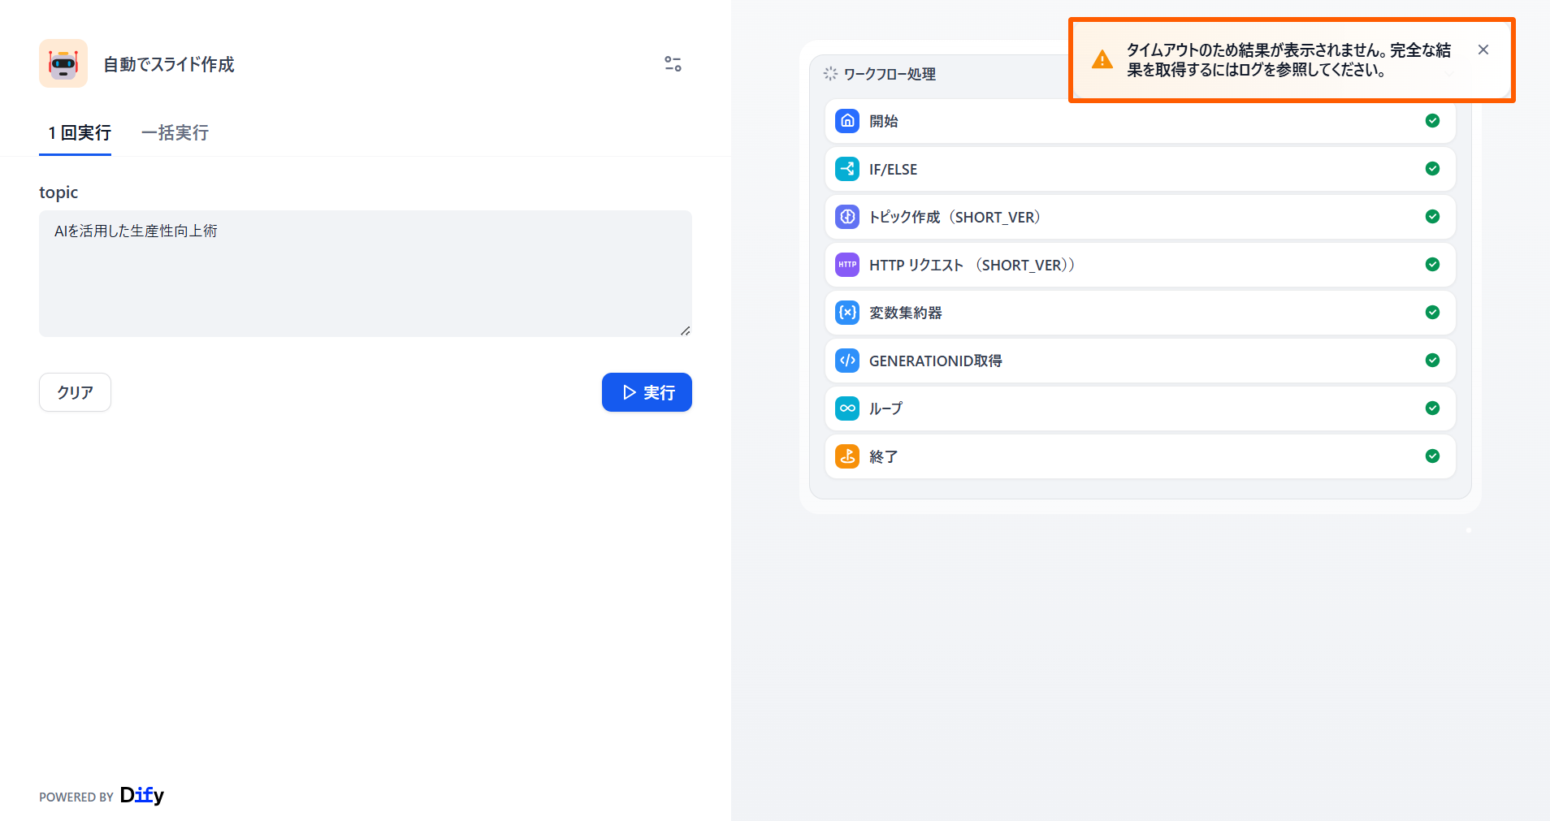
Task: Click the クリア button
Action: click(x=75, y=392)
